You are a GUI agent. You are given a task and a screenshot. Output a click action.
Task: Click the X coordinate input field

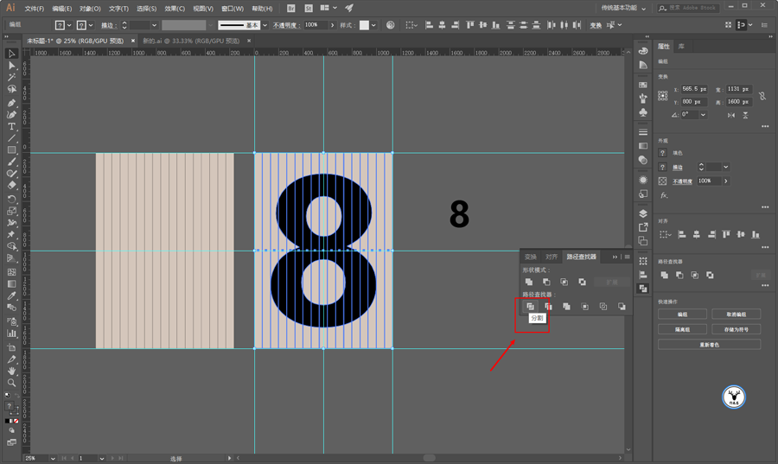[694, 89]
